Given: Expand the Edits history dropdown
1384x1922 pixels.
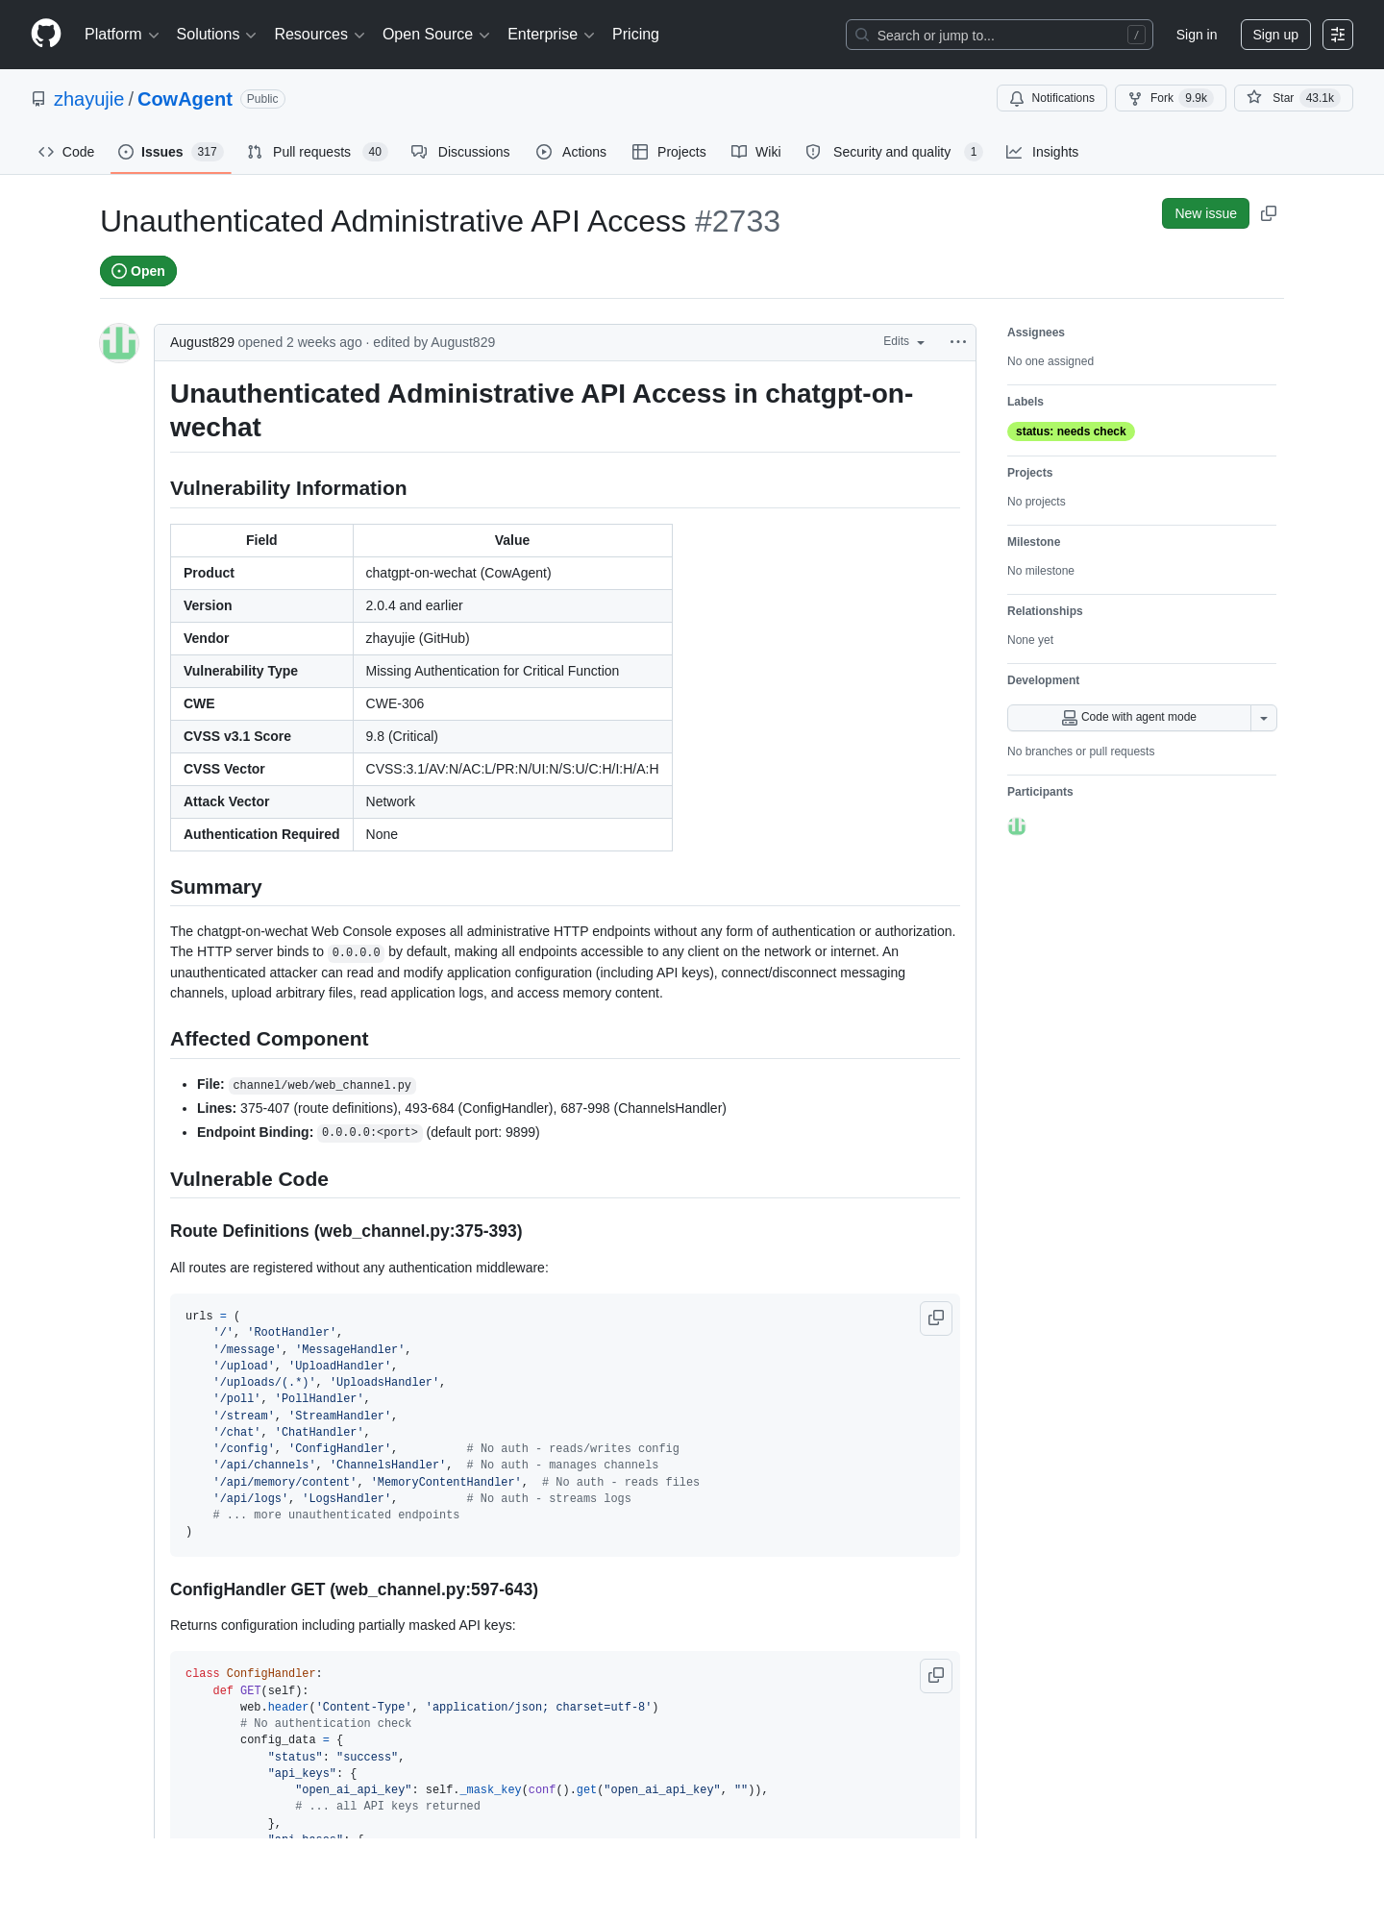Looking at the screenshot, I should coord(904,342).
